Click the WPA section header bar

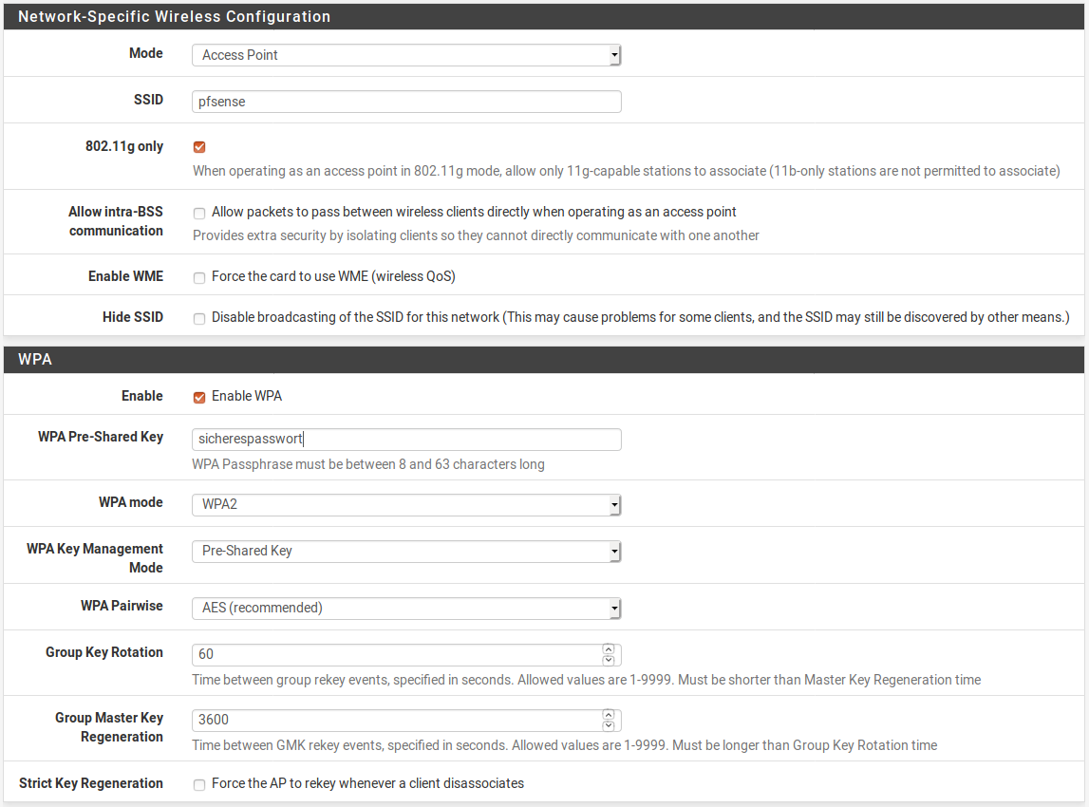544,360
